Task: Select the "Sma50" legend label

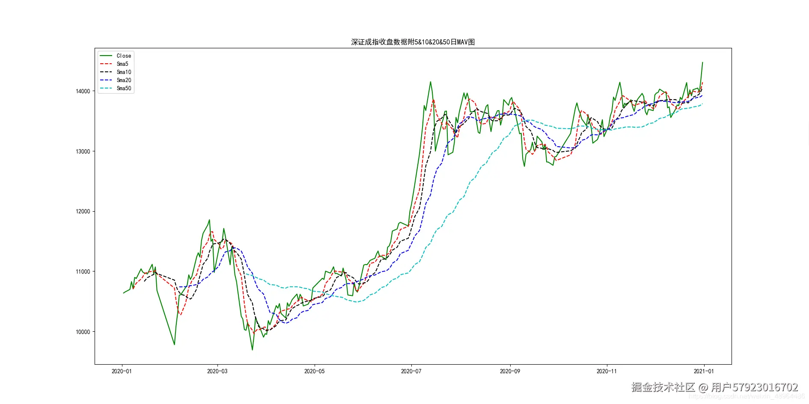Action: click(x=124, y=88)
